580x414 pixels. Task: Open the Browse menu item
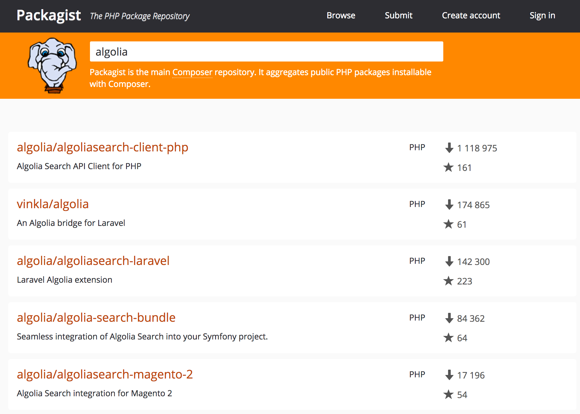(341, 15)
